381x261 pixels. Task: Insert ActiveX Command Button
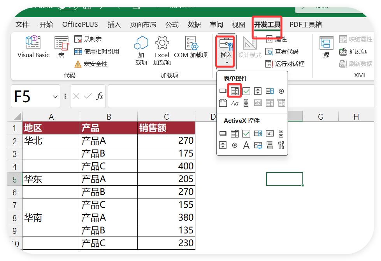click(x=223, y=133)
